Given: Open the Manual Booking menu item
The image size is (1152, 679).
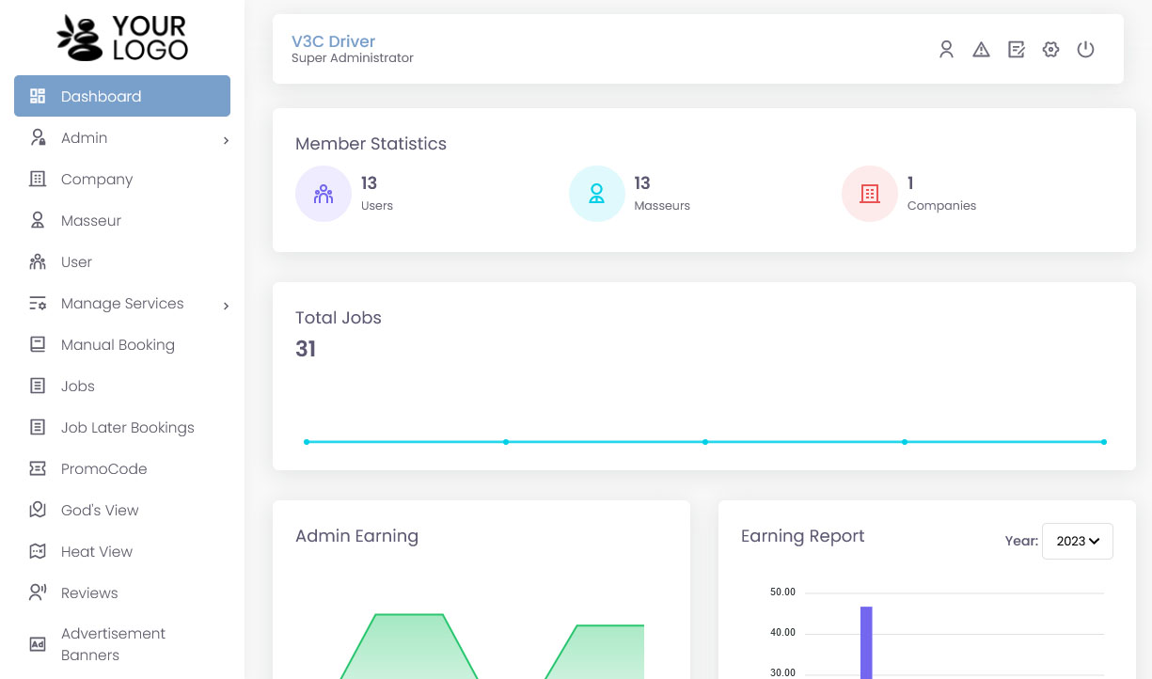Looking at the screenshot, I should pyautogui.click(x=118, y=345).
